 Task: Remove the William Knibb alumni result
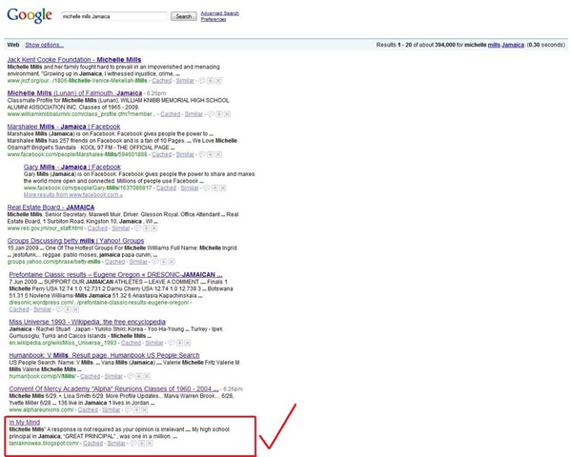click(x=227, y=114)
